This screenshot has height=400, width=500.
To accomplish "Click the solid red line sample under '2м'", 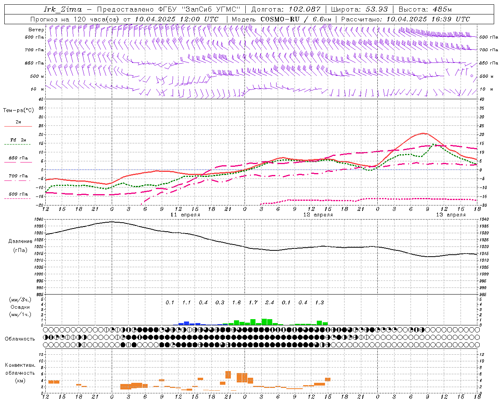I will pos(18,126).
